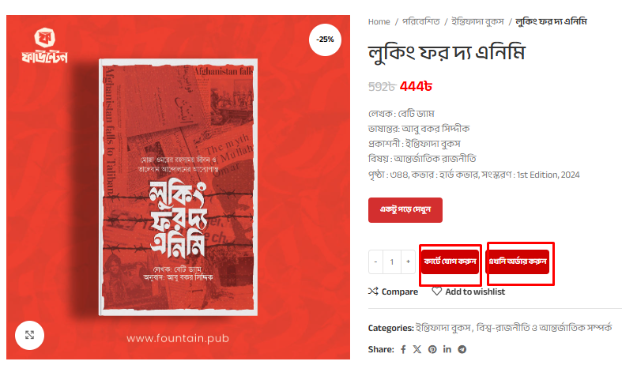Open the ইন্তিফাদা বুকস breadcrumb link
This screenshot has height=365, width=622.
pos(477,21)
